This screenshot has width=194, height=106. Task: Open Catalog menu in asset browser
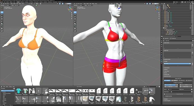click(x=10, y=87)
